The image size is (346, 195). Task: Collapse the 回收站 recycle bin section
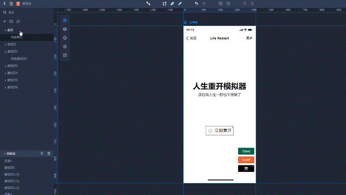pos(4,154)
